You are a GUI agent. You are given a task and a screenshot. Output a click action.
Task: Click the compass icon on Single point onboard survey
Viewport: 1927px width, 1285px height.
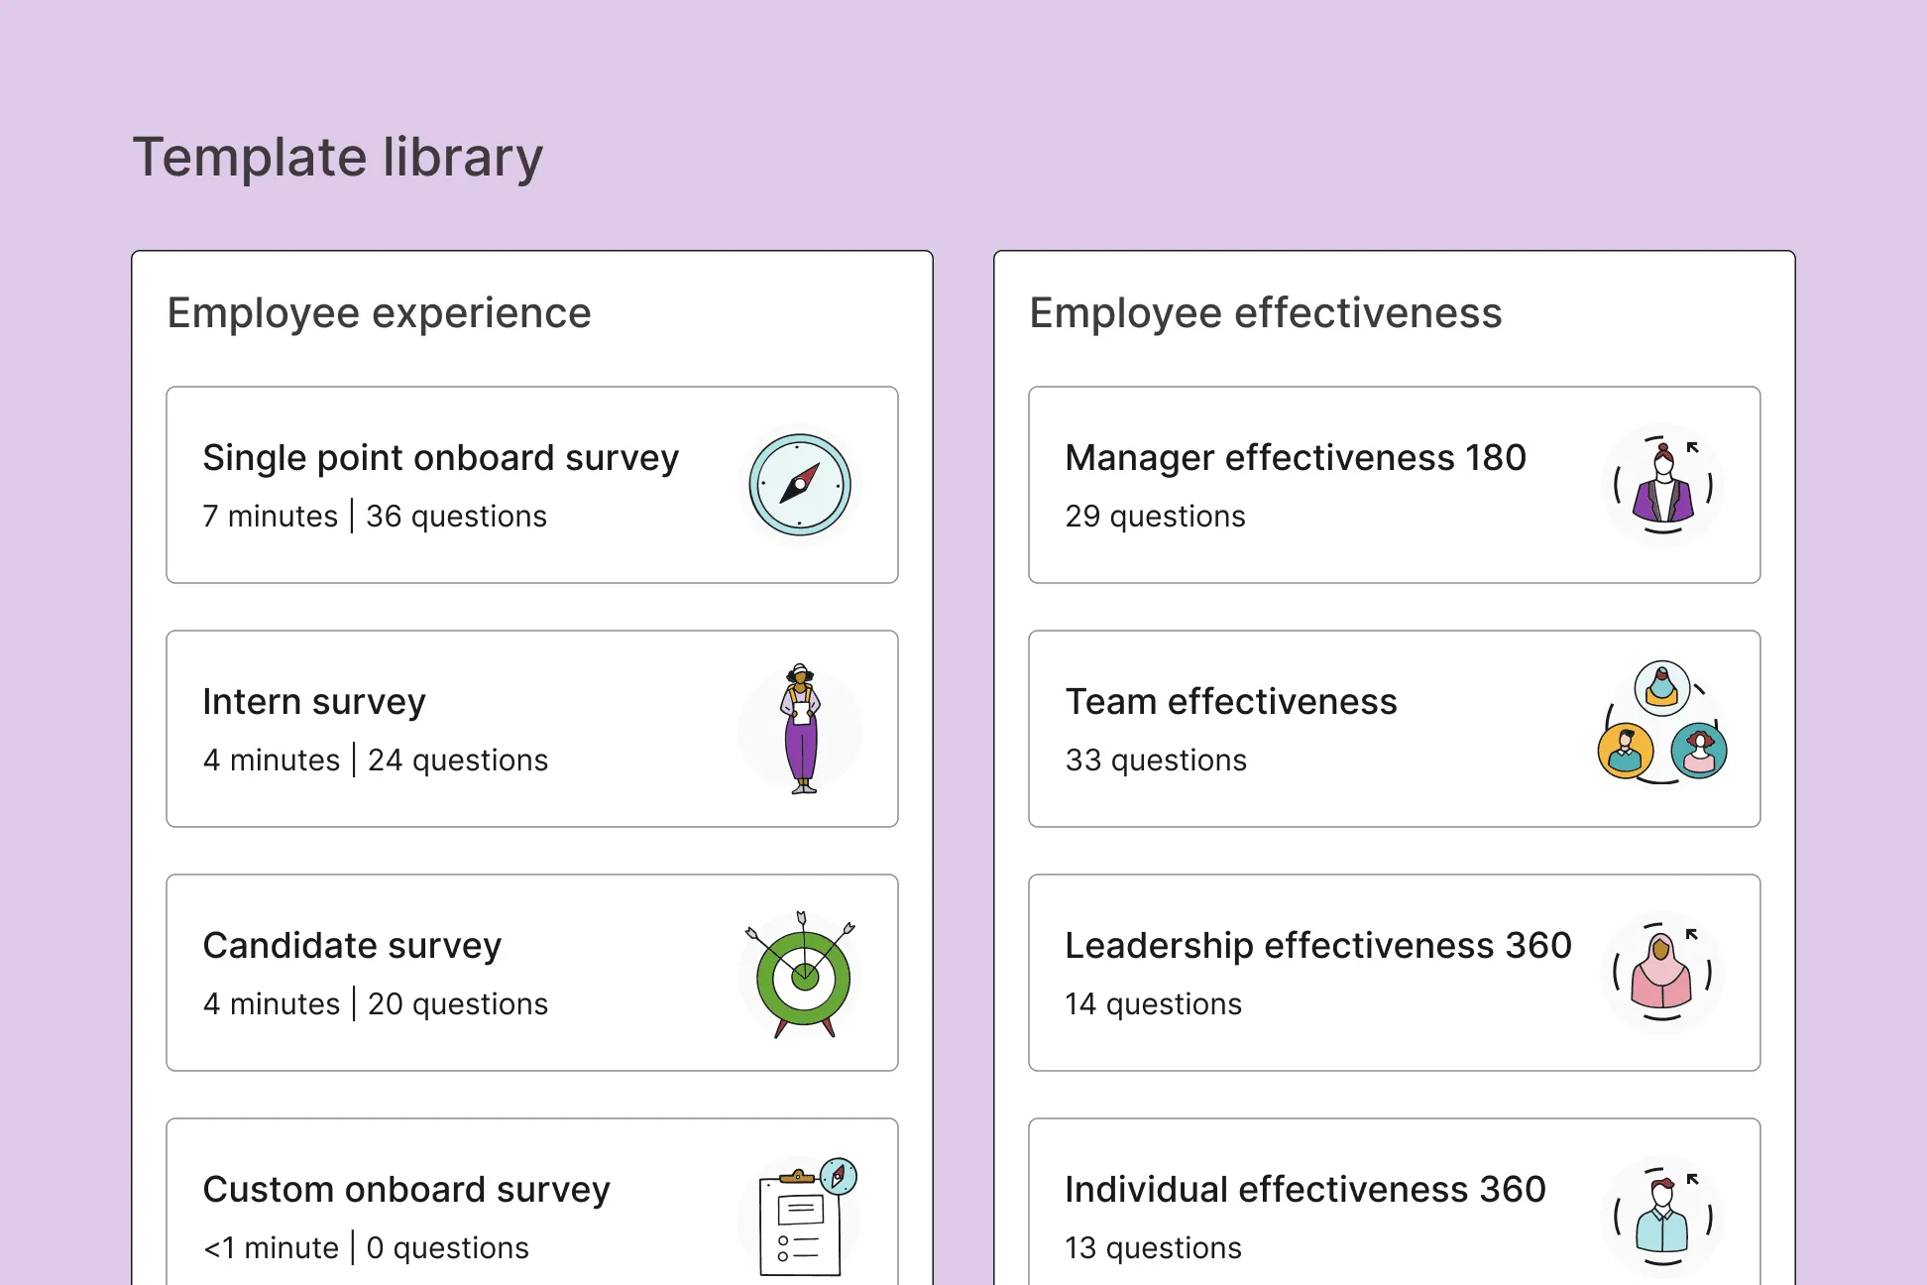pos(800,485)
